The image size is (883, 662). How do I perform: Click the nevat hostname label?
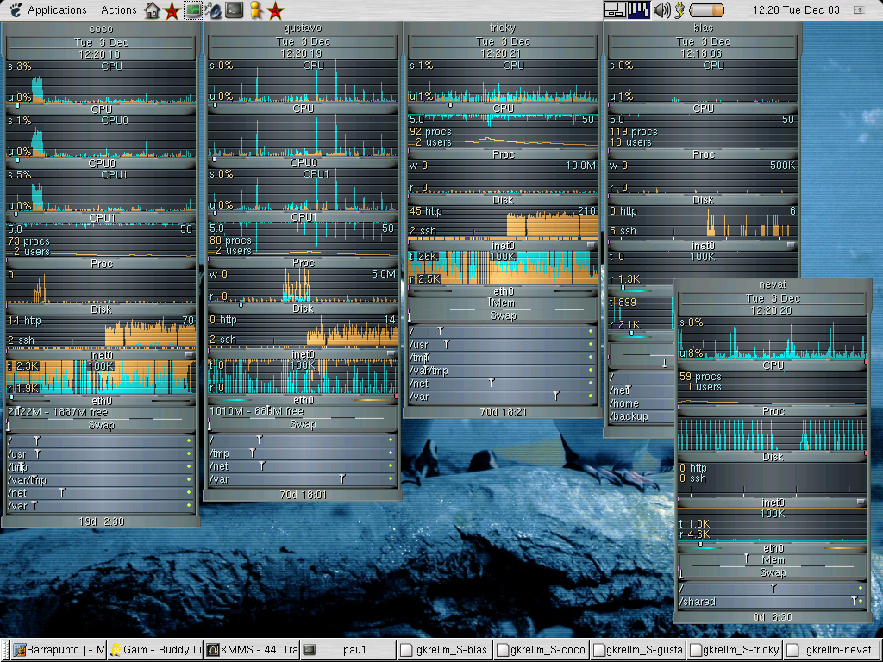coord(773,284)
